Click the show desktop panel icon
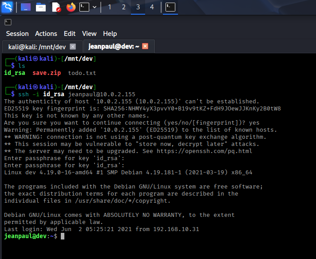This screenshot has height=259, width=316. [x=26, y=7]
